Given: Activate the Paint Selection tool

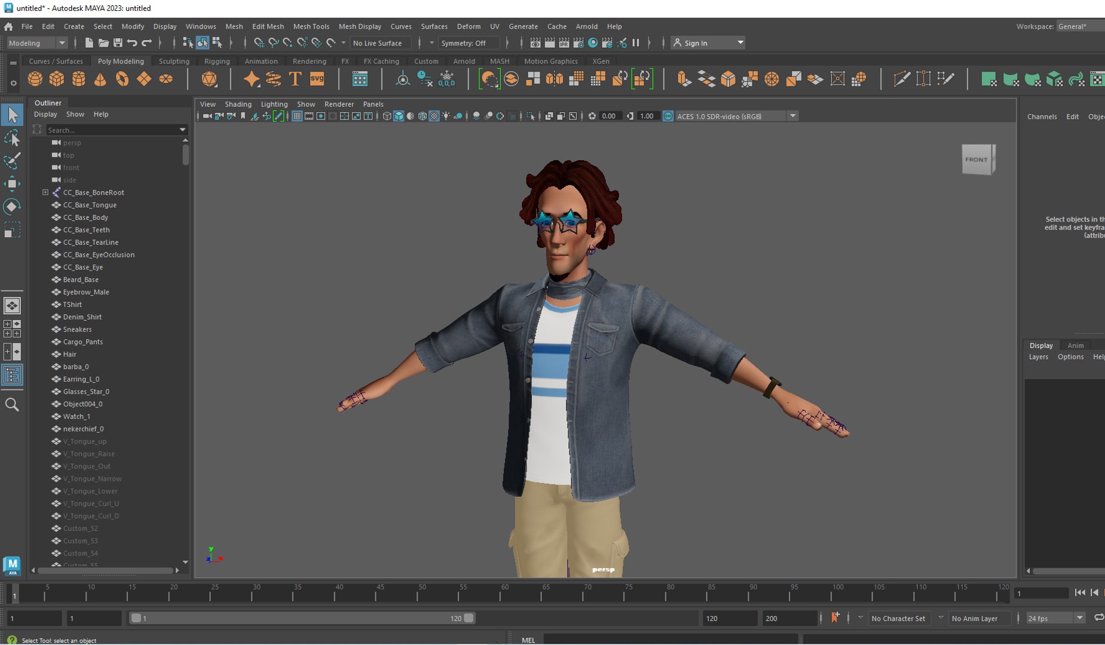Looking at the screenshot, I should tap(12, 161).
